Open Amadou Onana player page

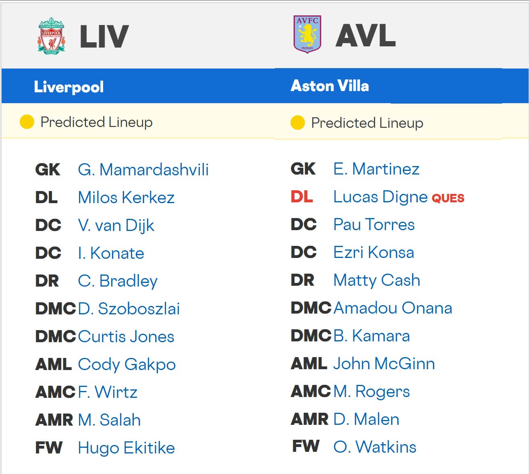(393, 308)
